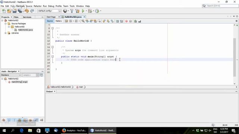Toggle Bookmark icon in editor toolbar
The height and width of the screenshot is (134, 239).
coord(112,21)
